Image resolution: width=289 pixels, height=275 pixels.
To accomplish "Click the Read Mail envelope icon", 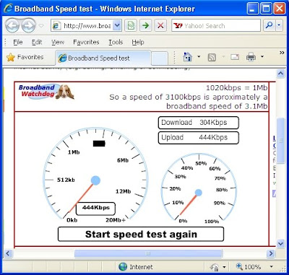I will pyautogui.click(x=235, y=57).
